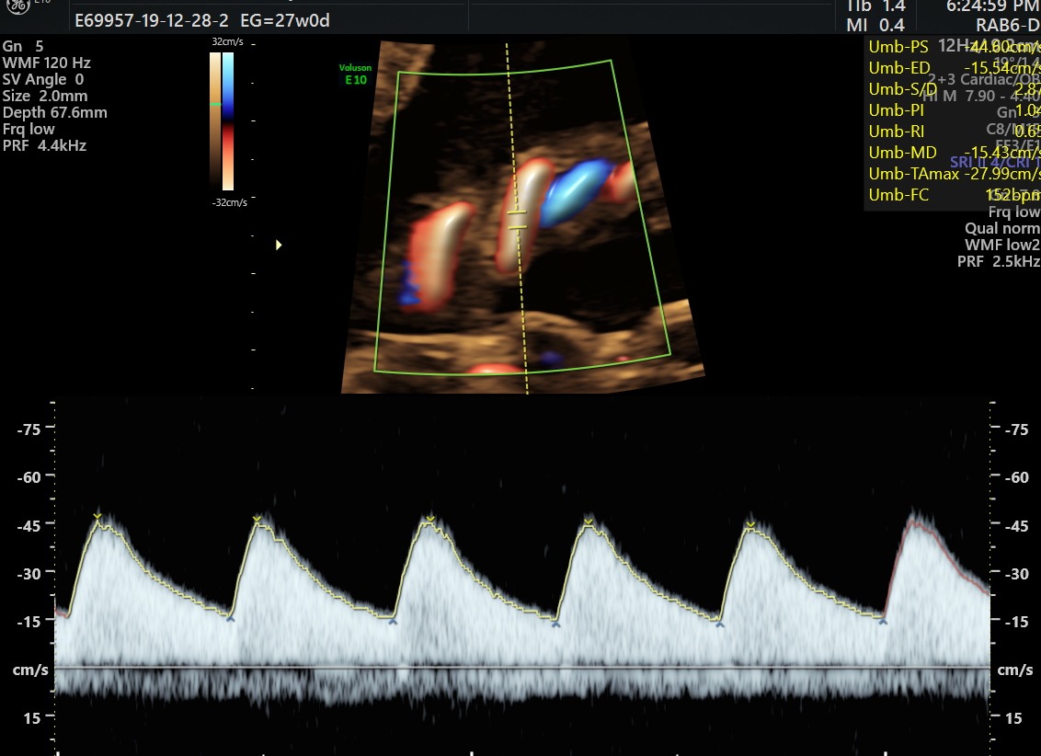Select Frq low above Qual norm
This screenshot has width=1041, height=756.
point(1014,212)
